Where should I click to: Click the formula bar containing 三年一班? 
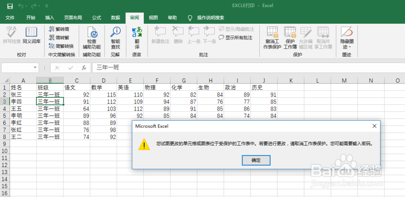tap(248, 68)
